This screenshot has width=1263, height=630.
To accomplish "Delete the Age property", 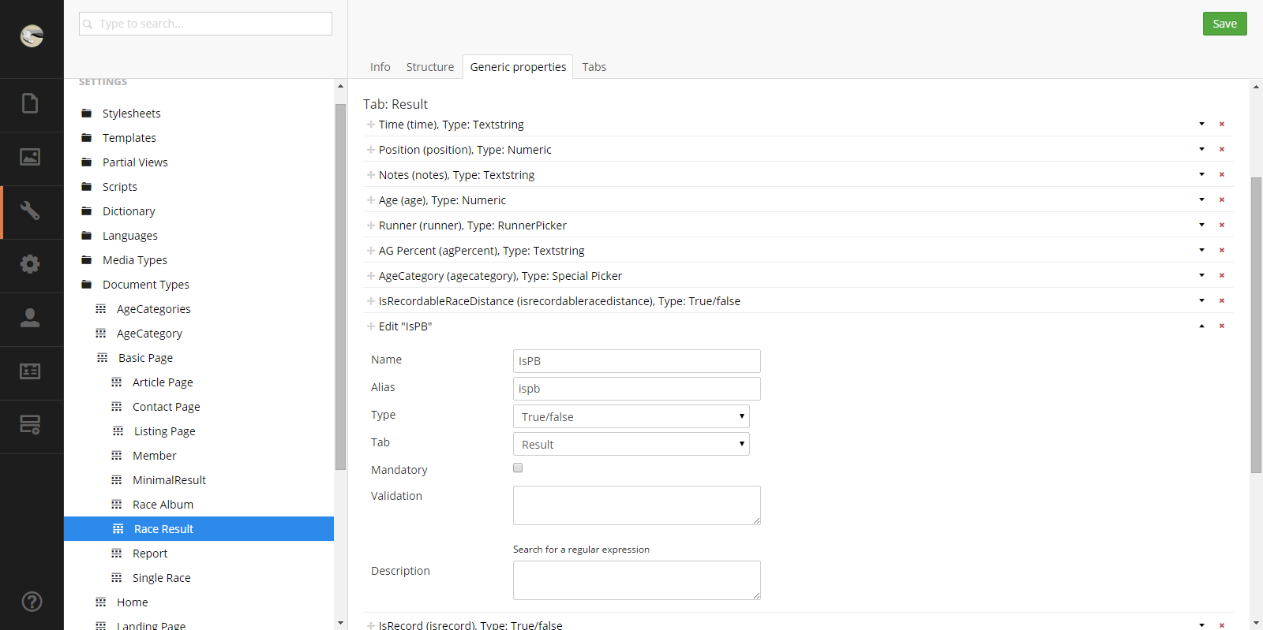I will pos(1222,199).
